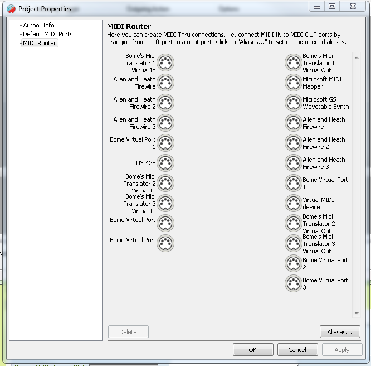Select Bome's Midi Translator 1 Virtual Out port

(293, 62)
